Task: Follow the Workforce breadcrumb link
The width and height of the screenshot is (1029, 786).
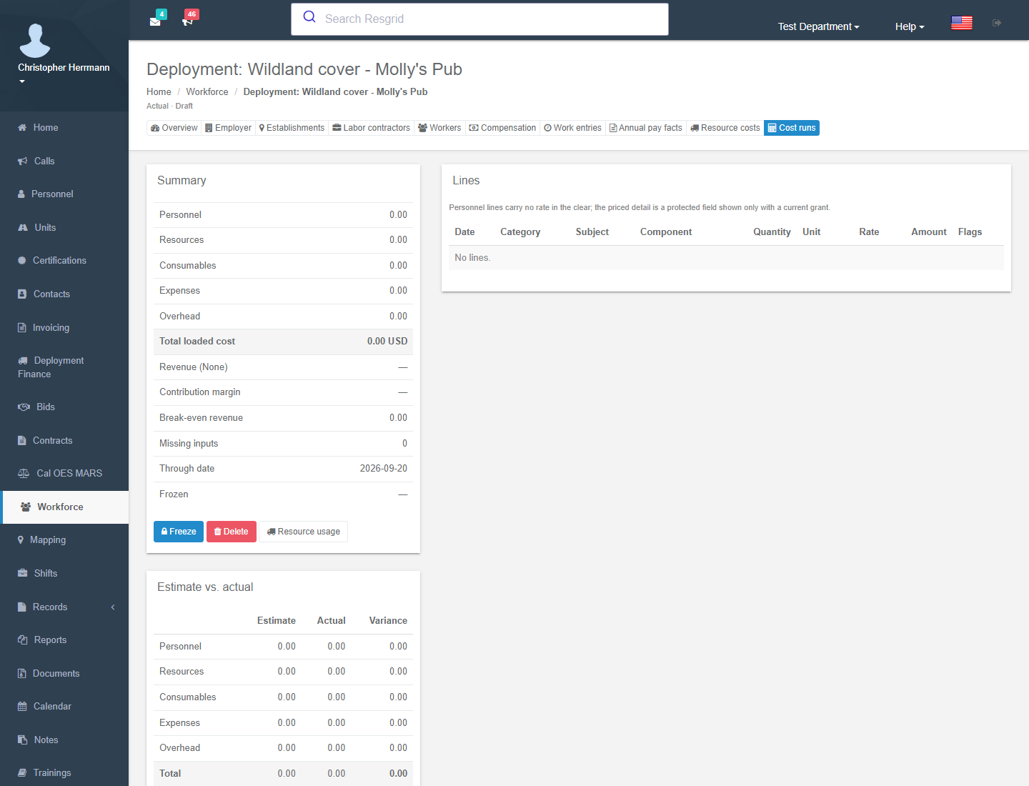Action: tap(207, 92)
